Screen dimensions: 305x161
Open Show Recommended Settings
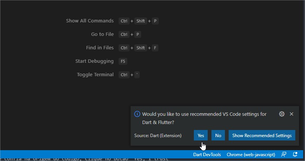pyautogui.click(x=262, y=135)
